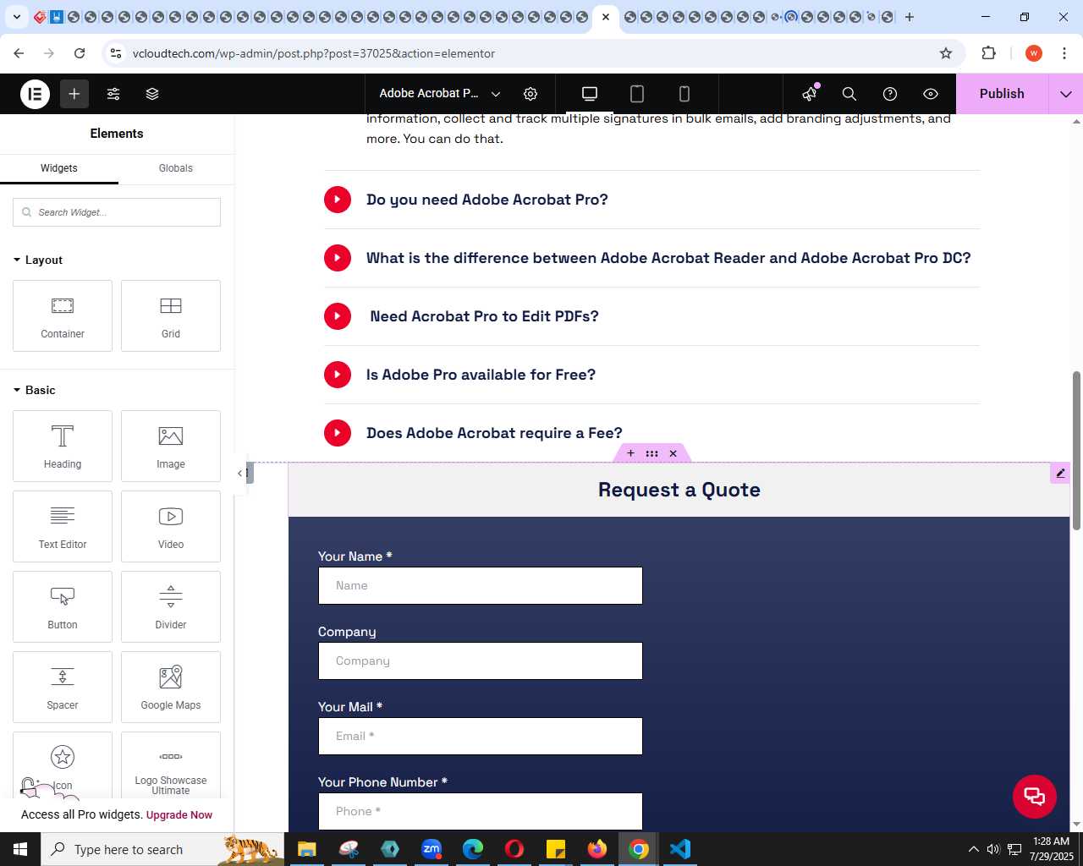Collapse the Layout section
The width and height of the screenshot is (1083, 866).
(38, 260)
